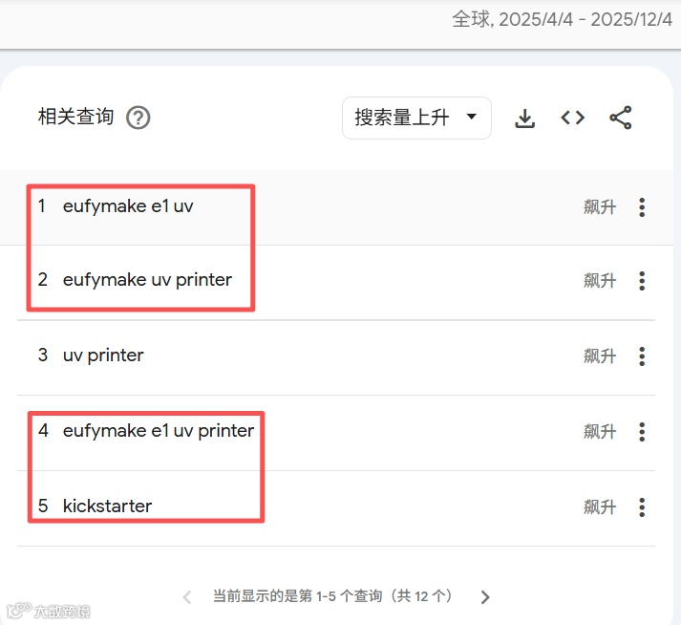The image size is (681, 625).
Task: Go to previous page of queries
Action: point(187,597)
